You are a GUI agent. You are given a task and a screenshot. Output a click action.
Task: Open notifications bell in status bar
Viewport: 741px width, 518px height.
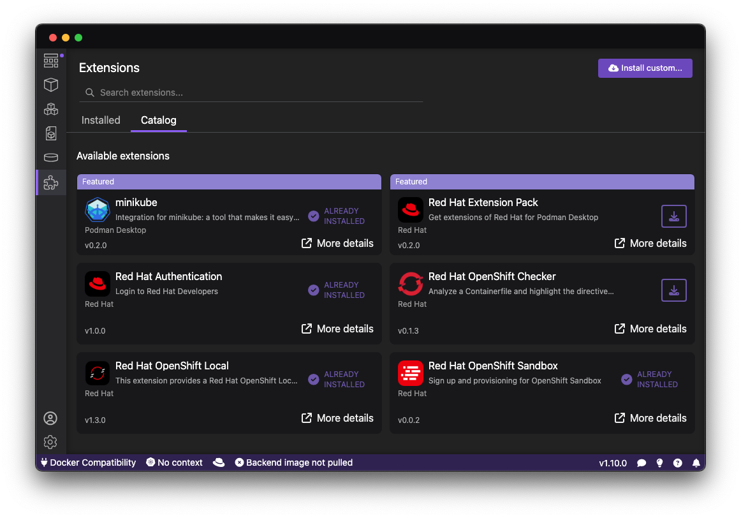pyautogui.click(x=696, y=463)
